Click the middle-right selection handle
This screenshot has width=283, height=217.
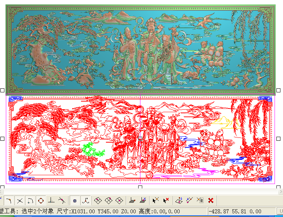pyautogui.click(x=278, y=139)
